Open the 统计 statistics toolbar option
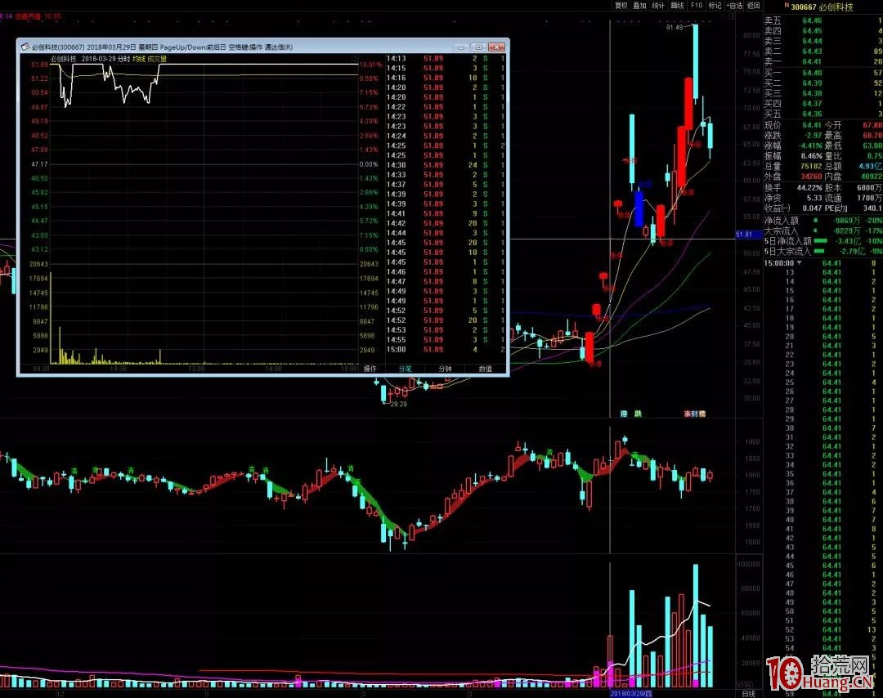 click(x=658, y=5)
